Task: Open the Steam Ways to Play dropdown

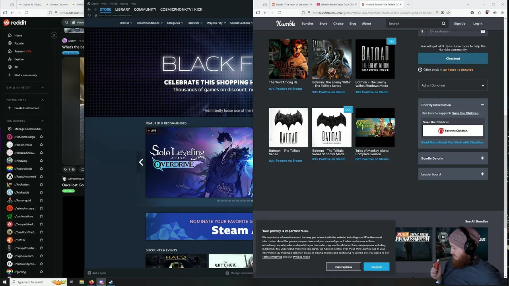Action: [x=216, y=23]
